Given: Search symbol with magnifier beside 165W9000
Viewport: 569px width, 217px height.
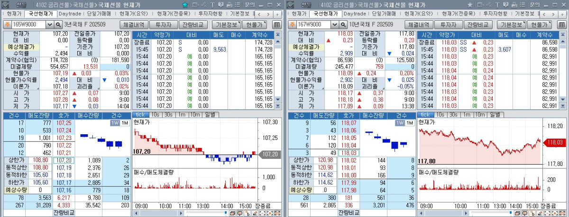Looking at the screenshot, I should pyautogui.click(x=59, y=24).
